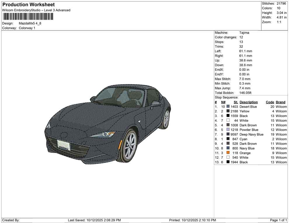
Task: Select the Yellow stop color swatch
Action: (228, 111)
